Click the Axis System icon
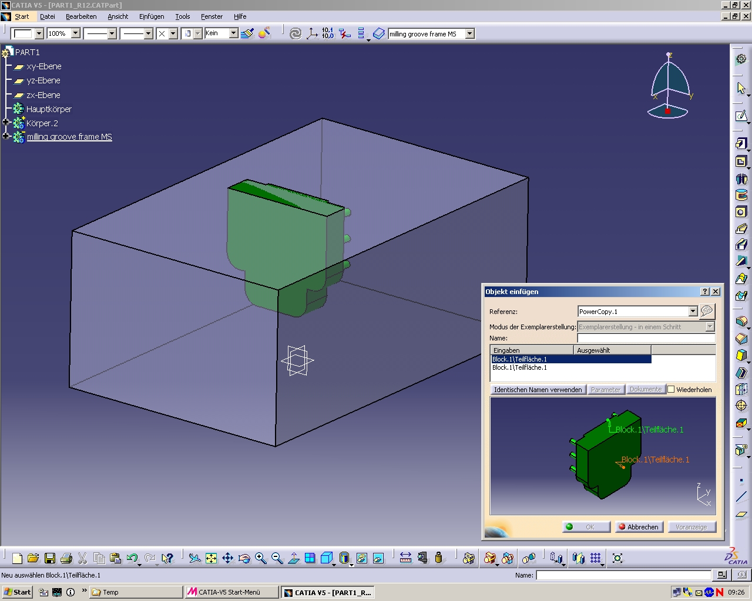The height and width of the screenshot is (601, 752). pyautogui.click(x=312, y=33)
